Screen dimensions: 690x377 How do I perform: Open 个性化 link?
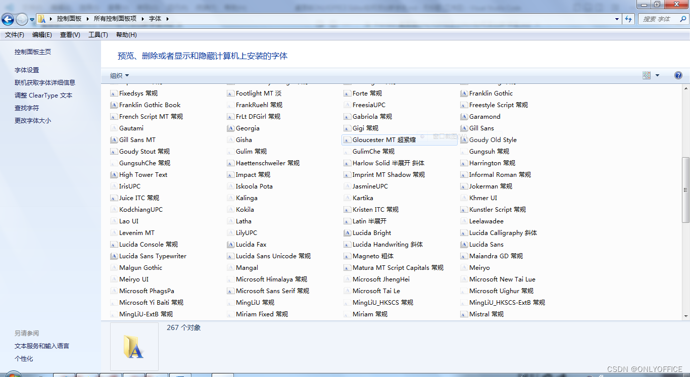coord(24,359)
